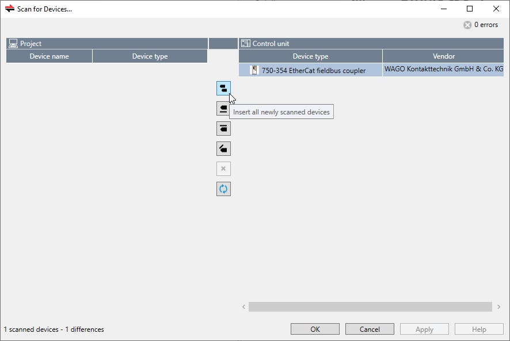Close the Scan for Devices dialog
Viewport: 510px width, 341px height.
496,9
